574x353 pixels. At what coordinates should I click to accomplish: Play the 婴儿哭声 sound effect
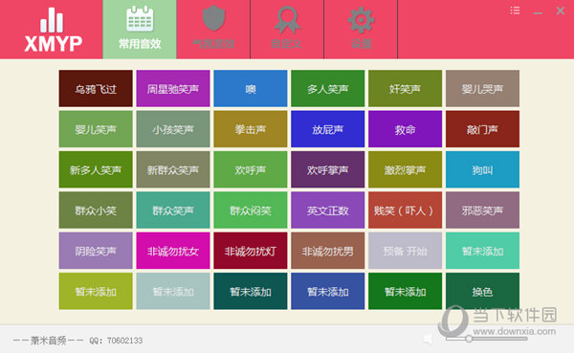click(482, 89)
